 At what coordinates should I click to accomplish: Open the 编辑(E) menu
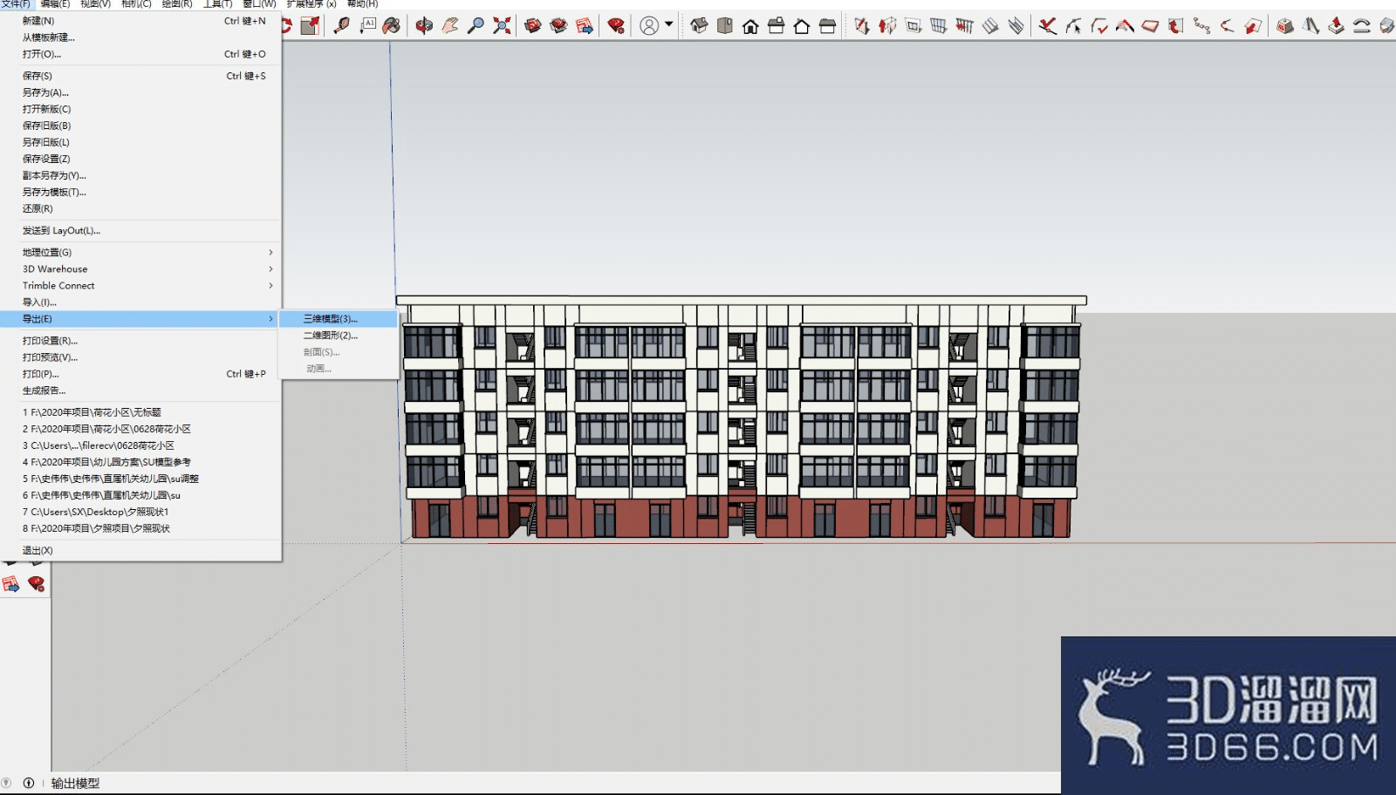click(x=55, y=4)
